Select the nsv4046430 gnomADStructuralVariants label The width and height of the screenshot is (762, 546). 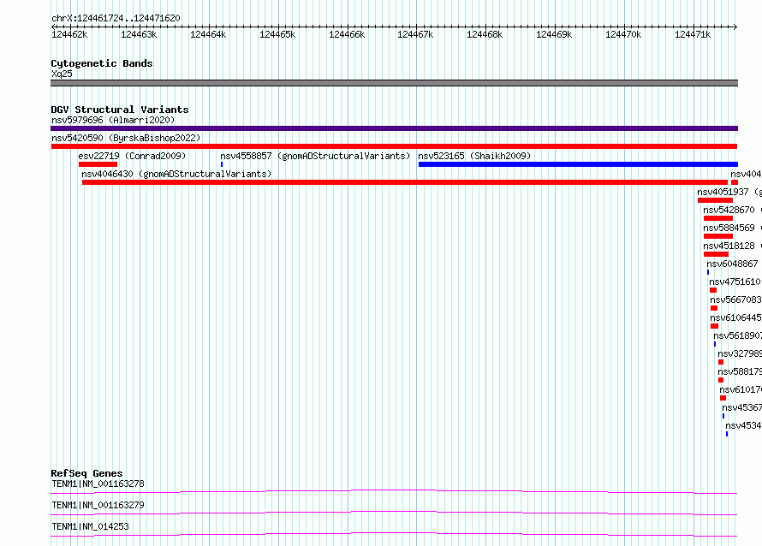(x=176, y=174)
